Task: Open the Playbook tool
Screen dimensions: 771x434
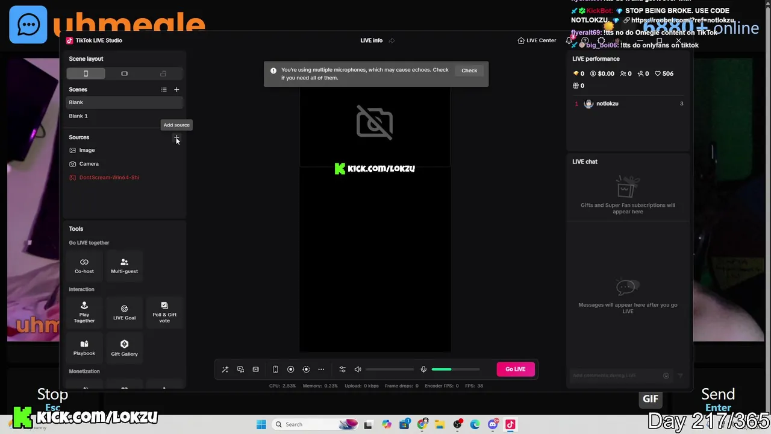Action: [84, 348]
